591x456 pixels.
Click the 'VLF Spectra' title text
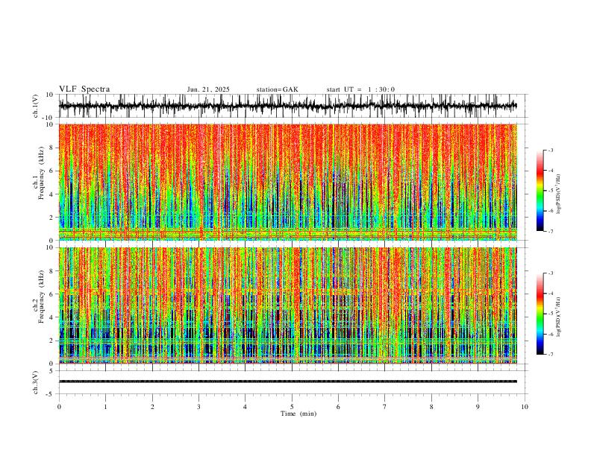tap(84, 89)
